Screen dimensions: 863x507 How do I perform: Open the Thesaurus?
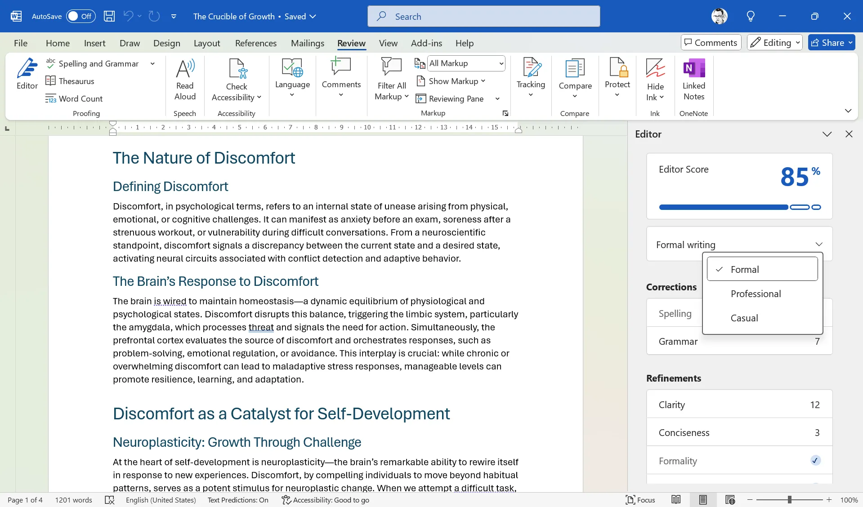(x=76, y=81)
